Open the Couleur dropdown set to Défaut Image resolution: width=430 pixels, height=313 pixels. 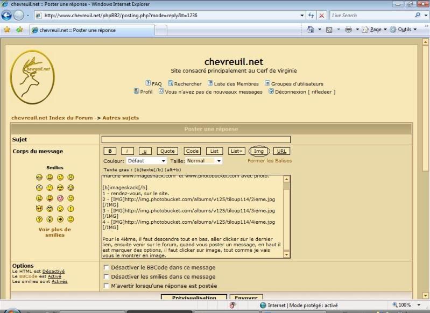click(x=146, y=161)
